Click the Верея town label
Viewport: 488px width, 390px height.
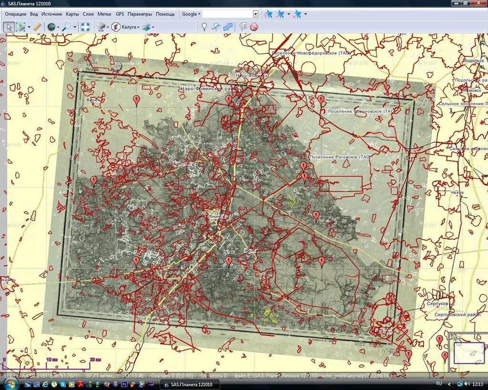[x=93, y=100]
